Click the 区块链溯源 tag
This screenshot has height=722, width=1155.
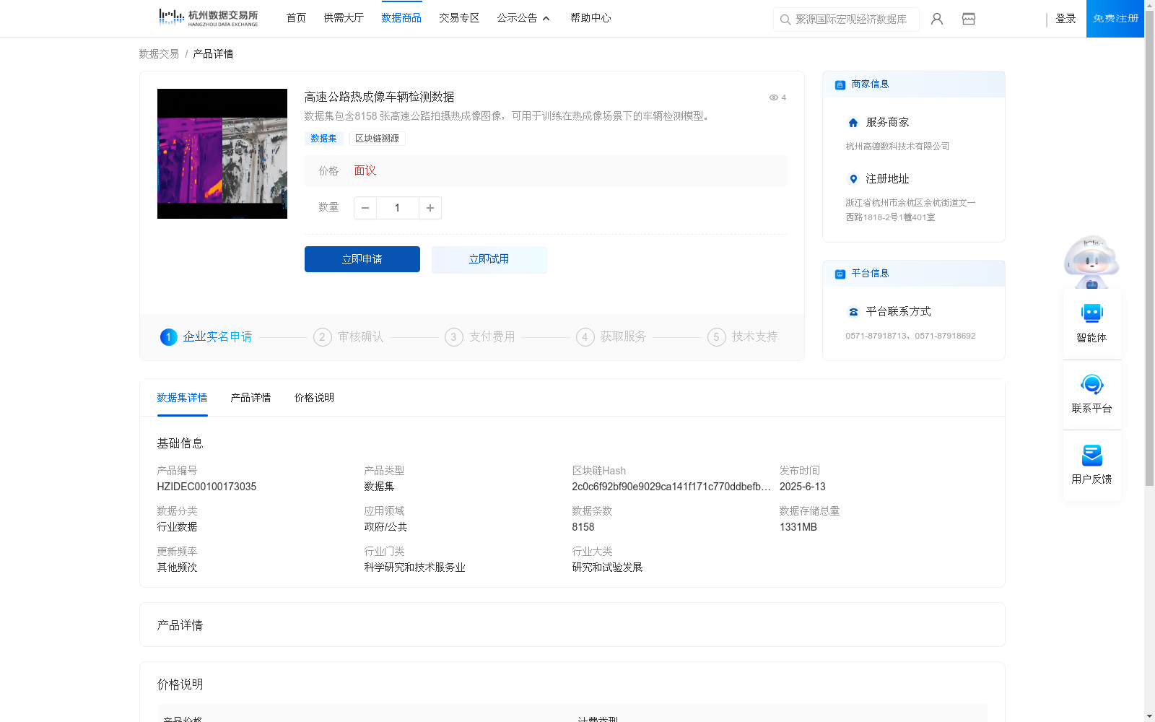click(x=377, y=139)
